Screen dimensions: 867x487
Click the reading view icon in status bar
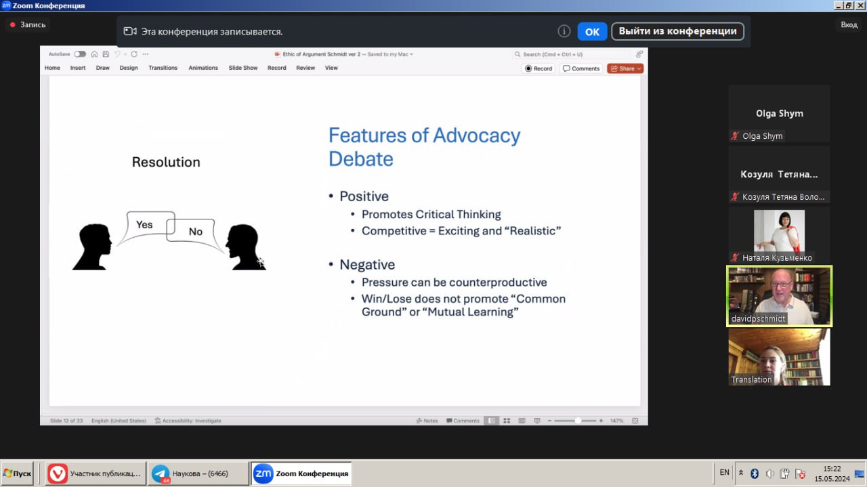pos(522,421)
